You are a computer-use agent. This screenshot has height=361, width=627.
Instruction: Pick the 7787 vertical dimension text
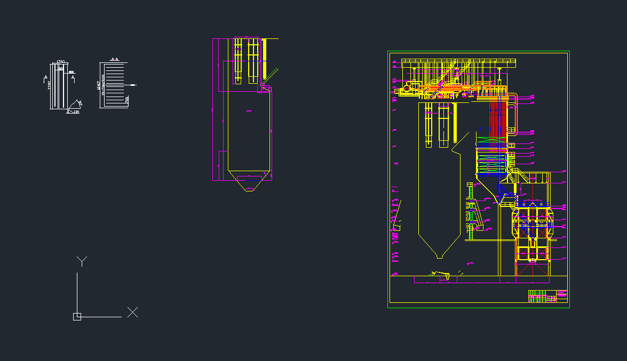coord(50,85)
